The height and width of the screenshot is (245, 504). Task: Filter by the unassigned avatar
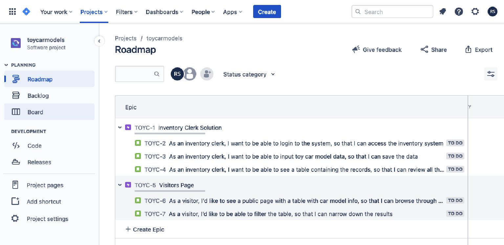190,74
